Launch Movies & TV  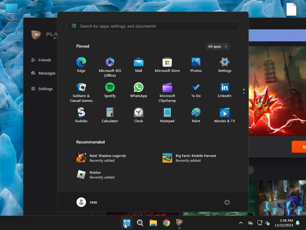[225, 115]
